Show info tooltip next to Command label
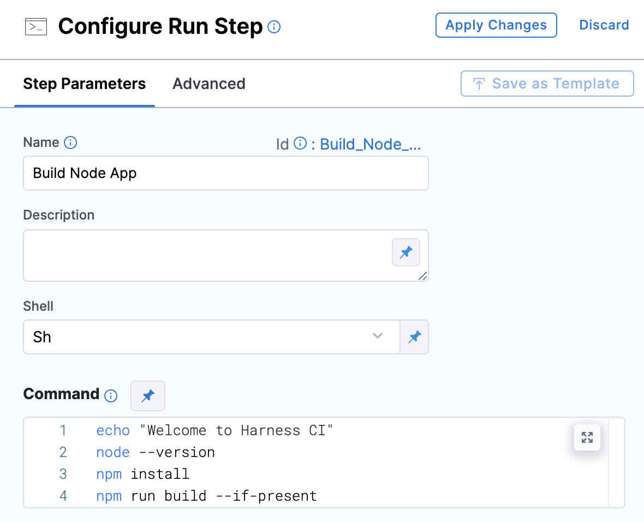Image resolution: width=644 pixels, height=522 pixels. (x=111, y=396)
